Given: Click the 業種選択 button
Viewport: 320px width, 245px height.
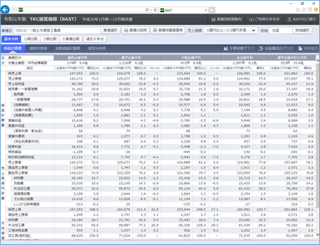Looking at the screenshot, I should pyautogui.click(x=110, y=31).
